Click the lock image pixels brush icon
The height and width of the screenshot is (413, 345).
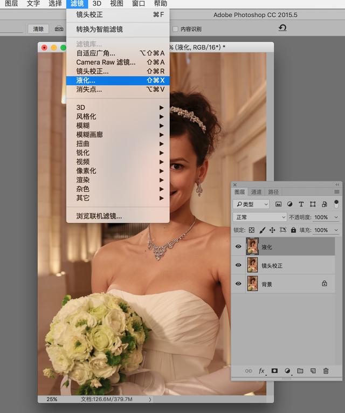[x=262, y=230]
